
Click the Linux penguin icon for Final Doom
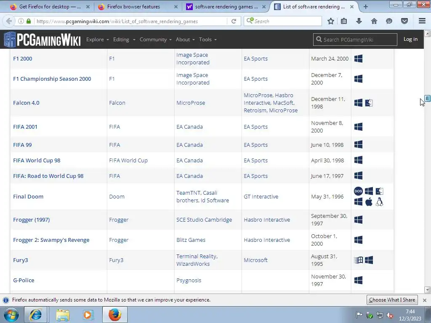(x=379, y=202)
